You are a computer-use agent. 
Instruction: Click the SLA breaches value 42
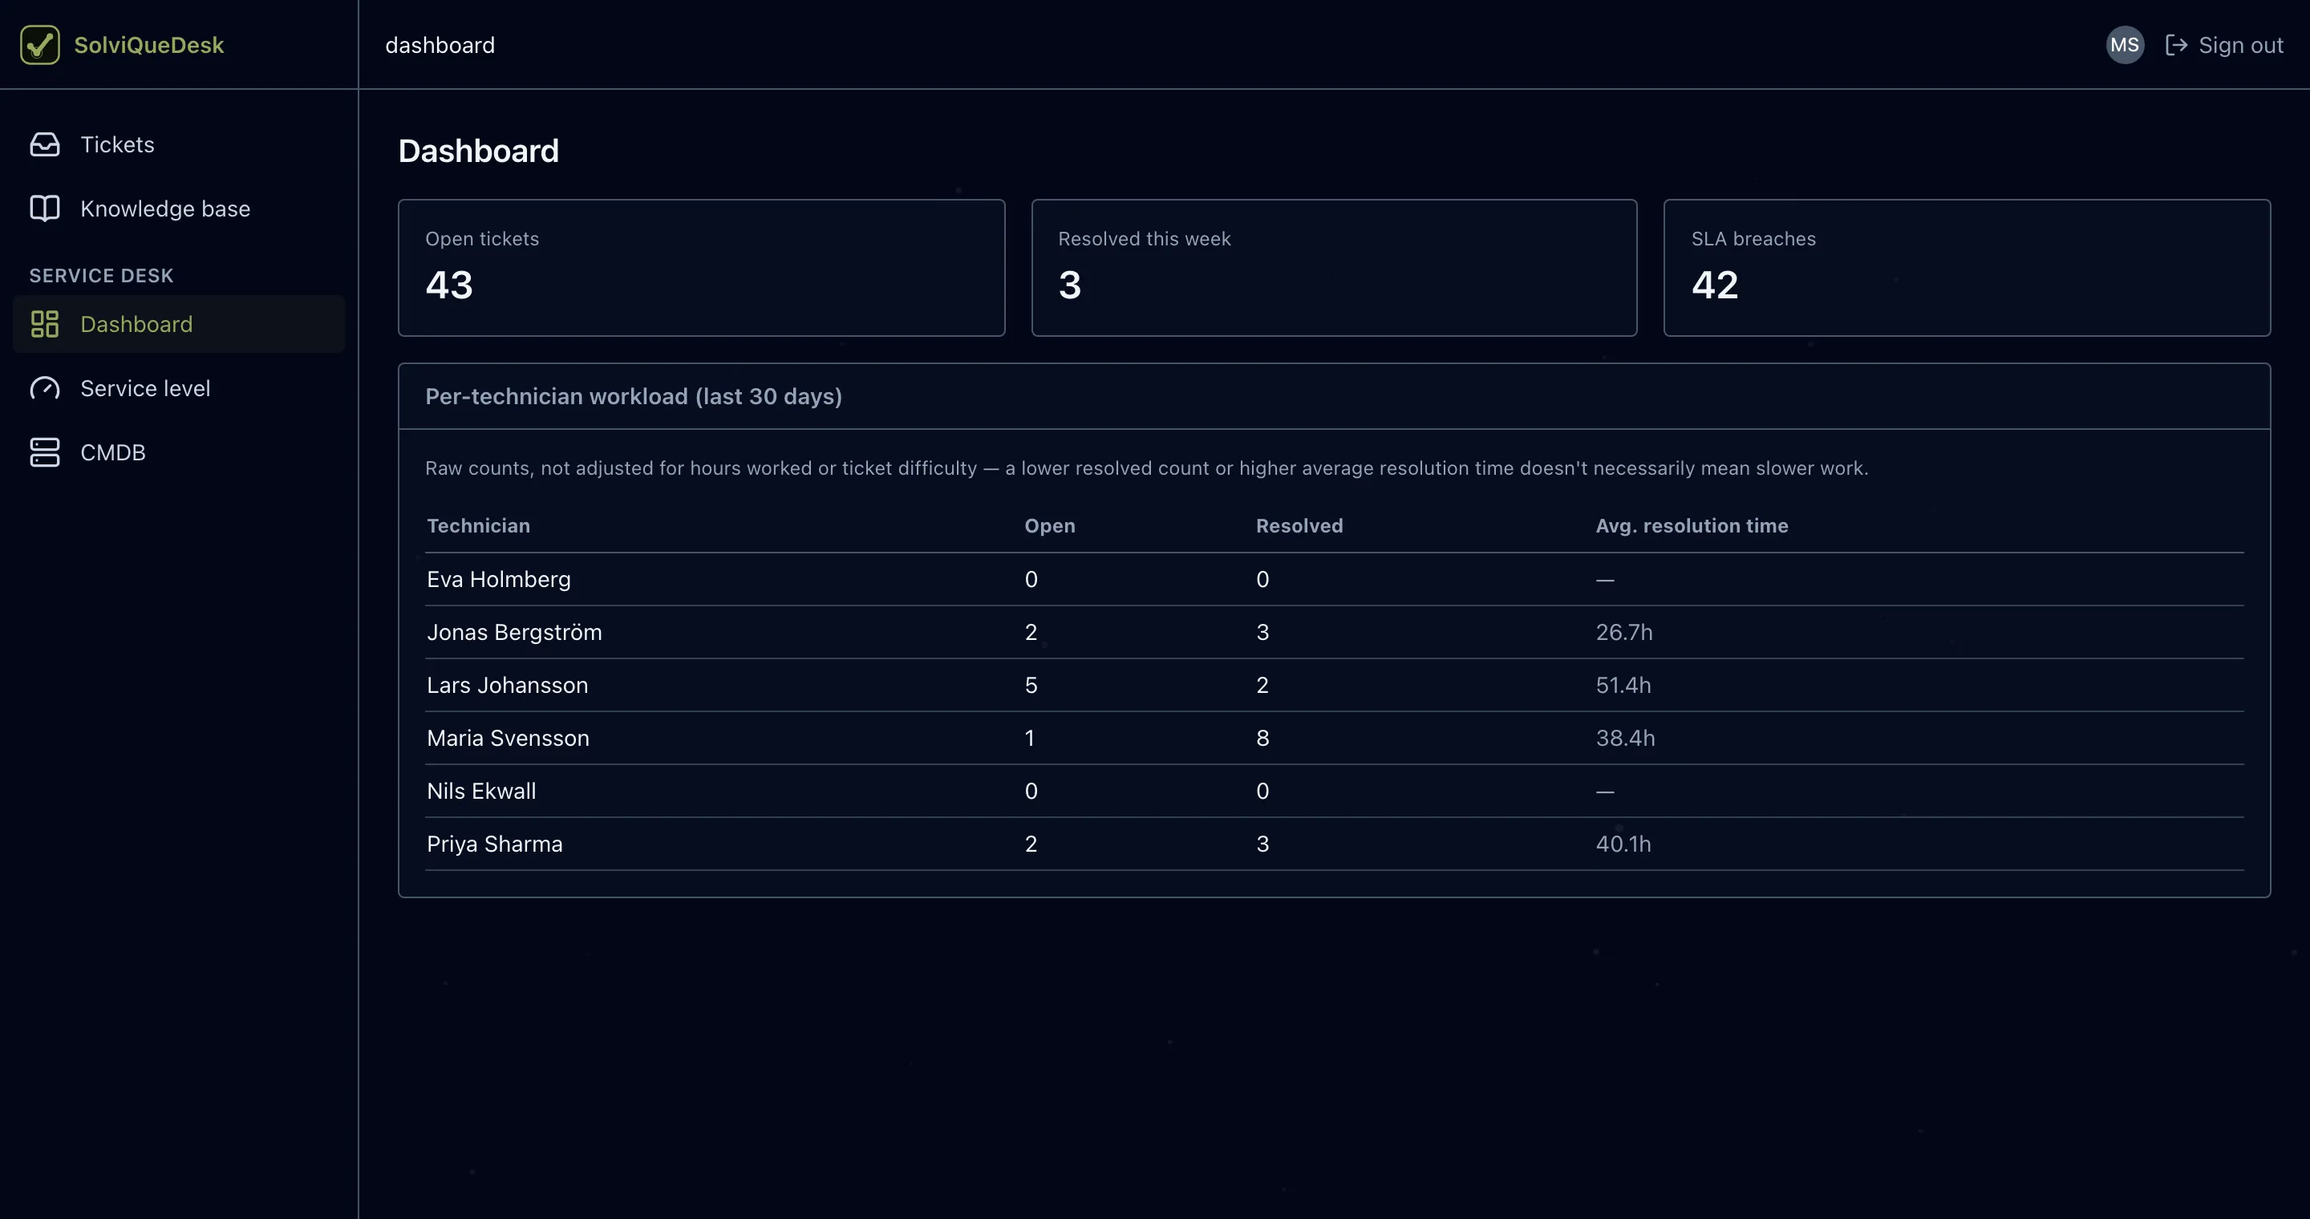point(1715,285)
